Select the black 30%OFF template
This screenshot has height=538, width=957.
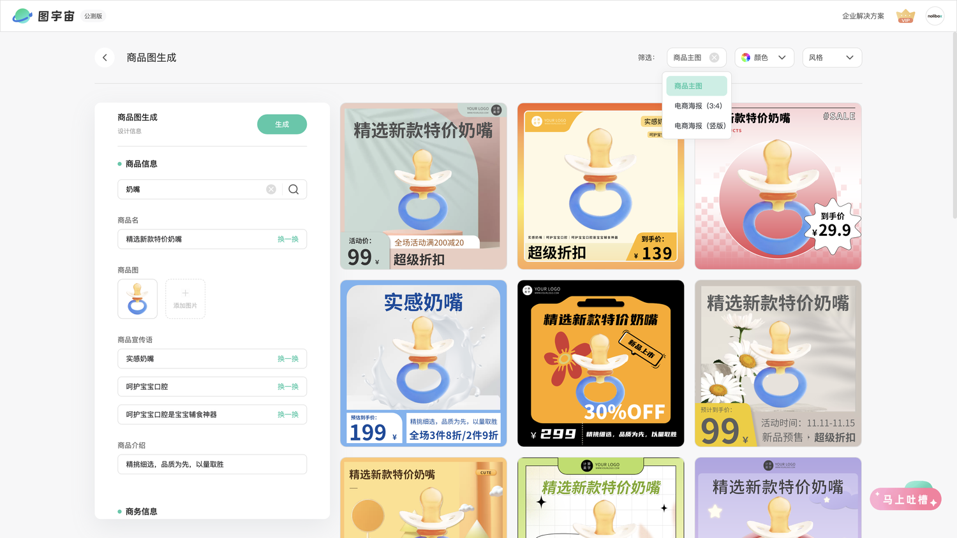point(600,363)
